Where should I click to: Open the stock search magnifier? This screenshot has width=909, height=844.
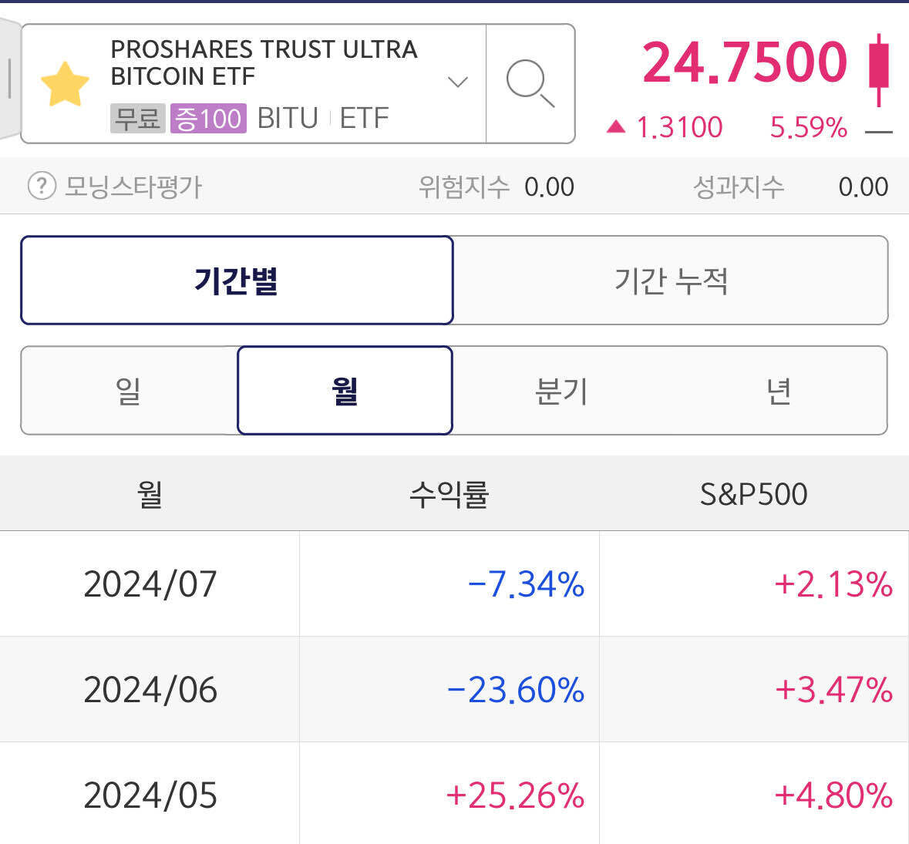[x=530, y=82]
